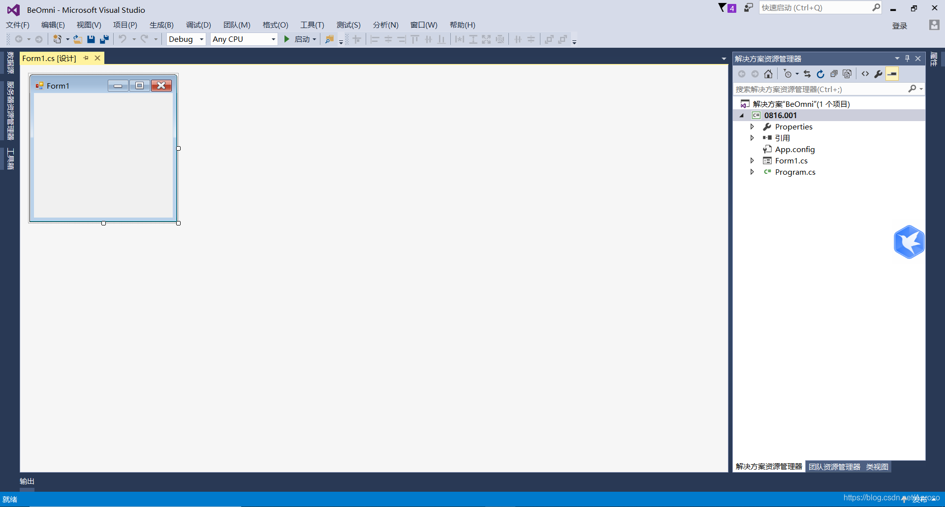This screenshot has height=507, width=945.
Task: Save the current file with the single-disk icon
Action: click(91, 39)
